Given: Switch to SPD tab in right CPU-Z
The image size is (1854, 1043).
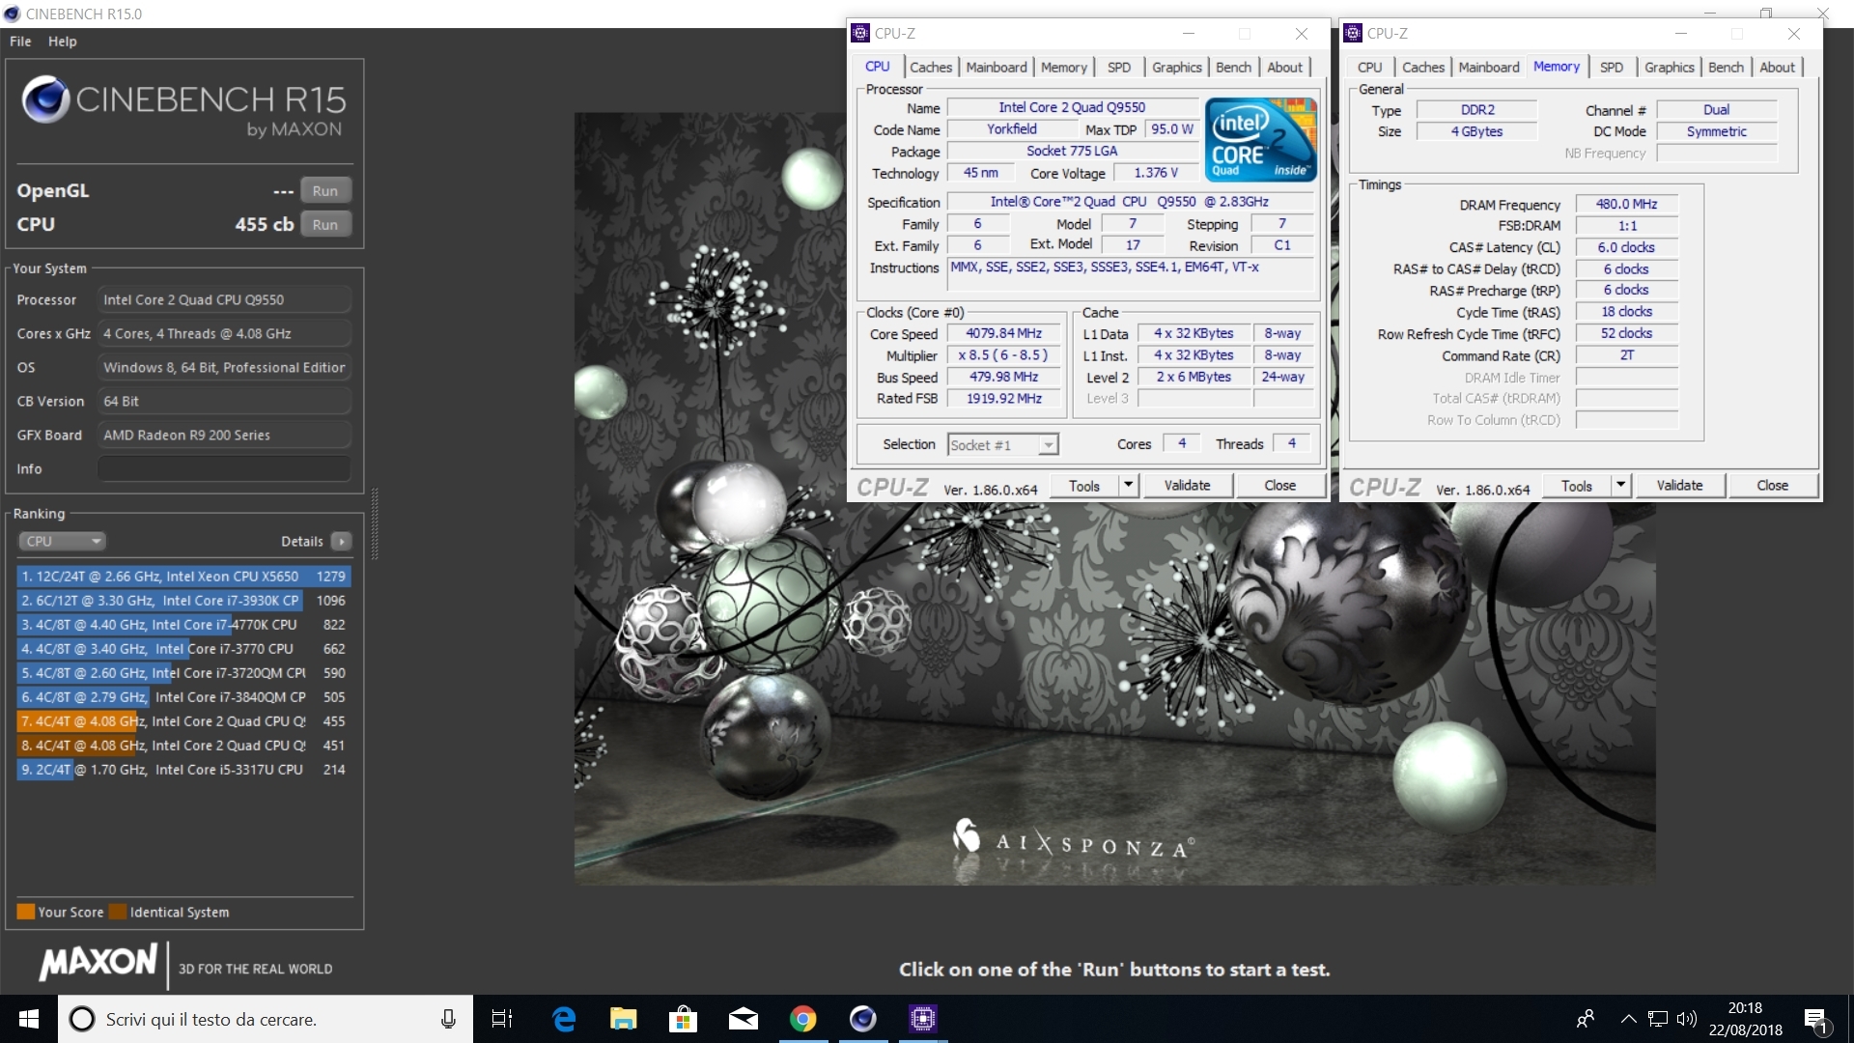Looking at the screenshot, I should pos(1612,67).
